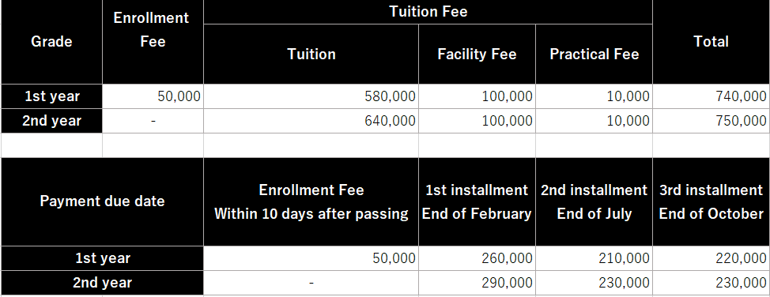Select the Tuition column header
Screen dimensions: 770x297
point(311,54)
